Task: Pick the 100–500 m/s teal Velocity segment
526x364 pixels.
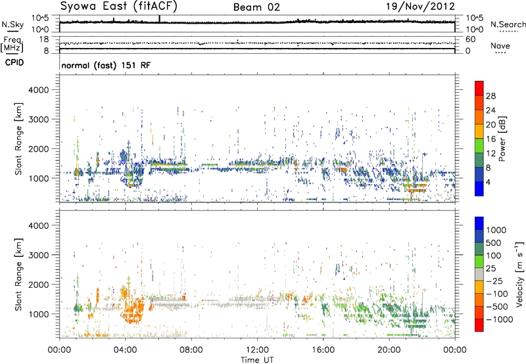Action: coord(479,249)
